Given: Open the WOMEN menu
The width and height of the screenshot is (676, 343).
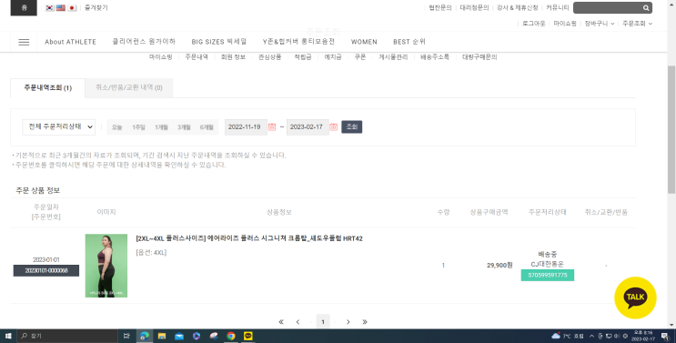Looking at the screenshot, I should coord(364,42).
